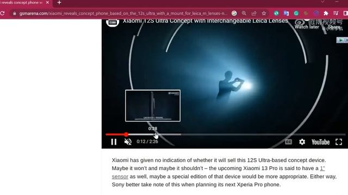Click the share-this-page icon in the address bar
348x195 pixels.
(x=254, y=13)
